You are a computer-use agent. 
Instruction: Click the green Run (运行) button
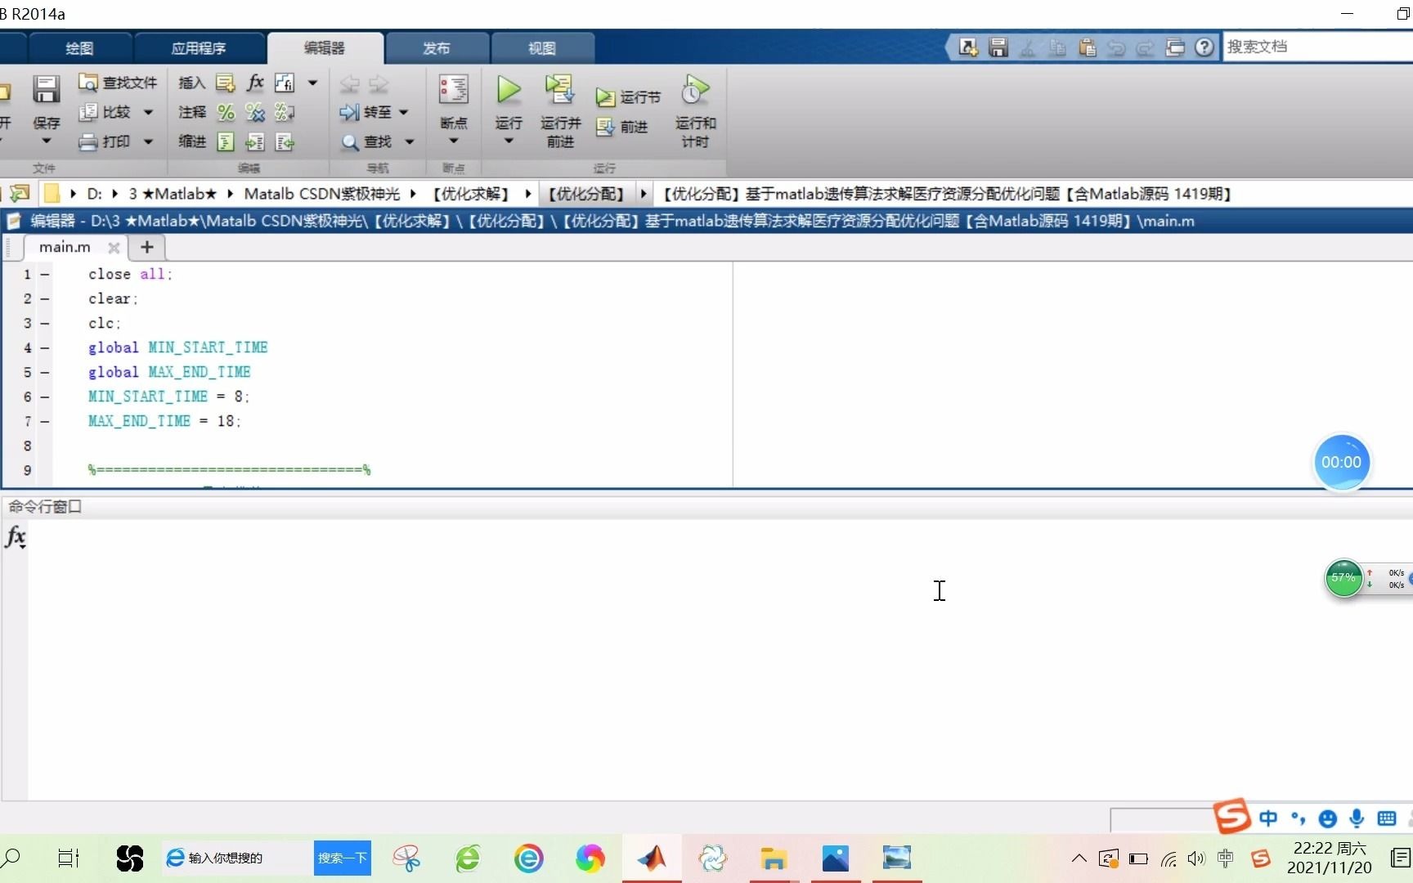click(509, 90)
